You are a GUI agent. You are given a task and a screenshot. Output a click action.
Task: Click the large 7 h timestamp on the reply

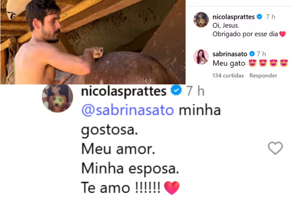tap(195, 91)
